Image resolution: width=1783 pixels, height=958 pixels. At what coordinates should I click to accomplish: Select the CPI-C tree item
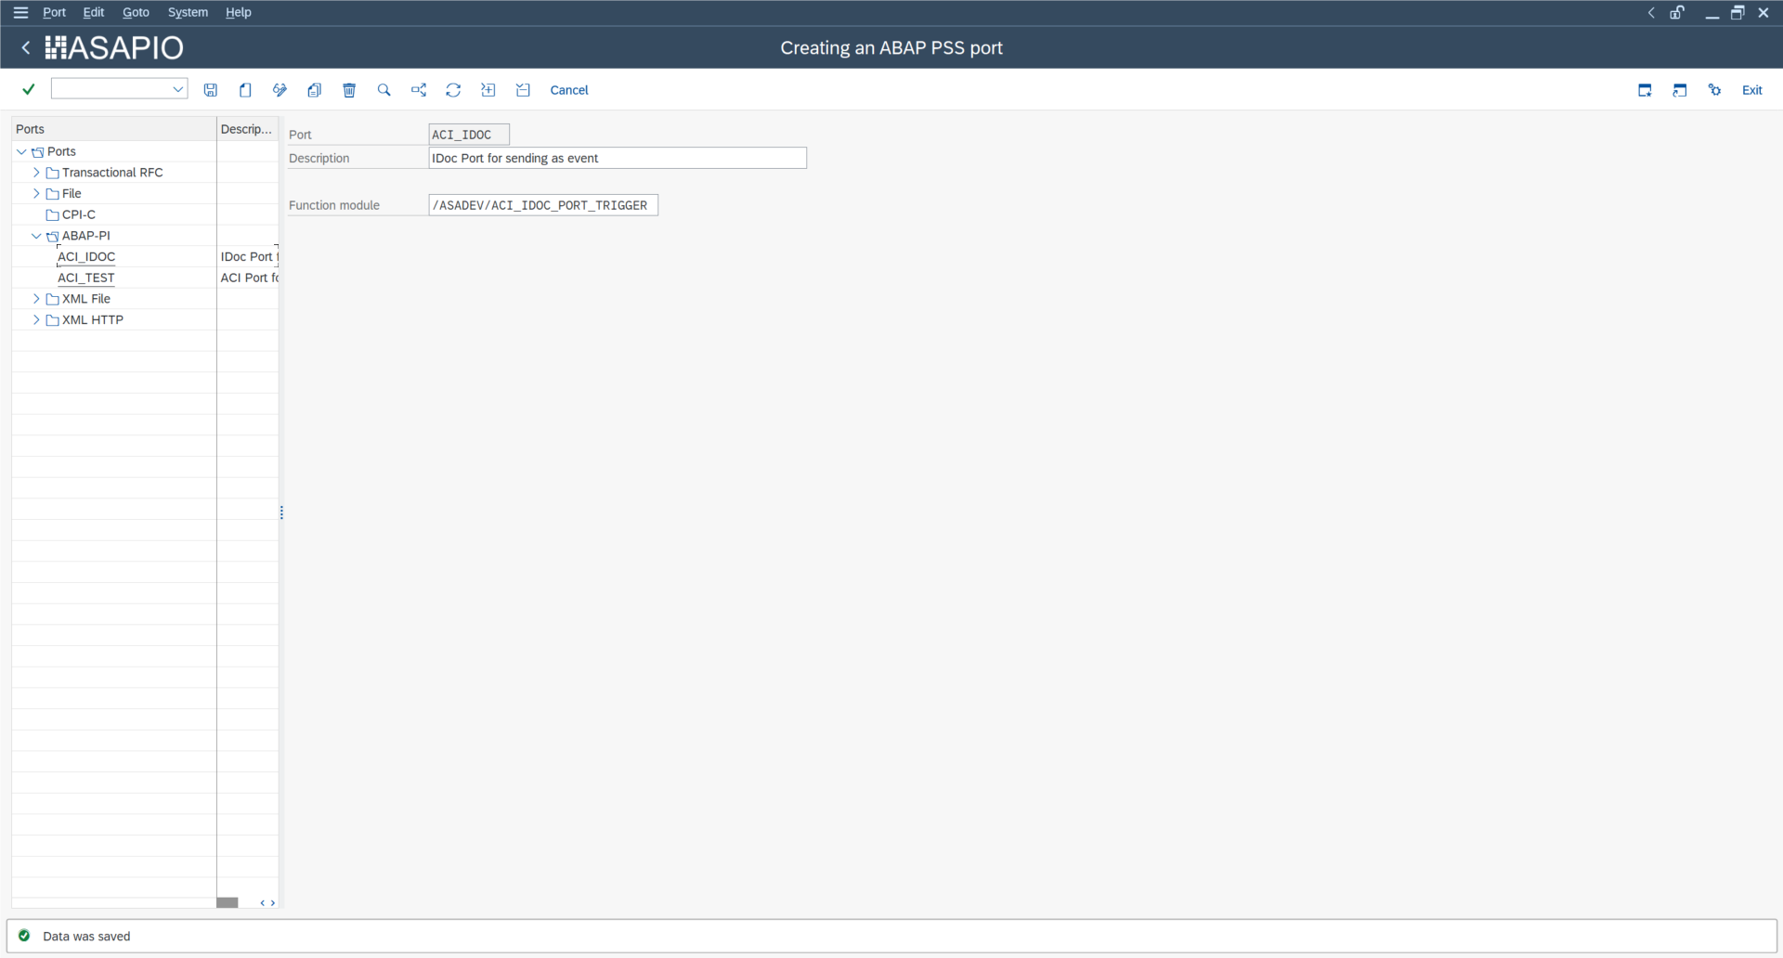click(79, 214)
